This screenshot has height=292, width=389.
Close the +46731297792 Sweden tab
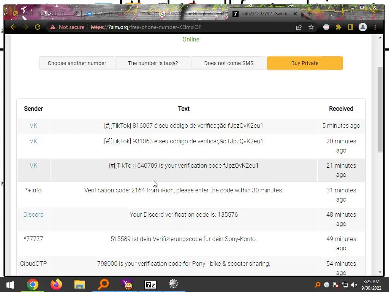coord(295,14)
